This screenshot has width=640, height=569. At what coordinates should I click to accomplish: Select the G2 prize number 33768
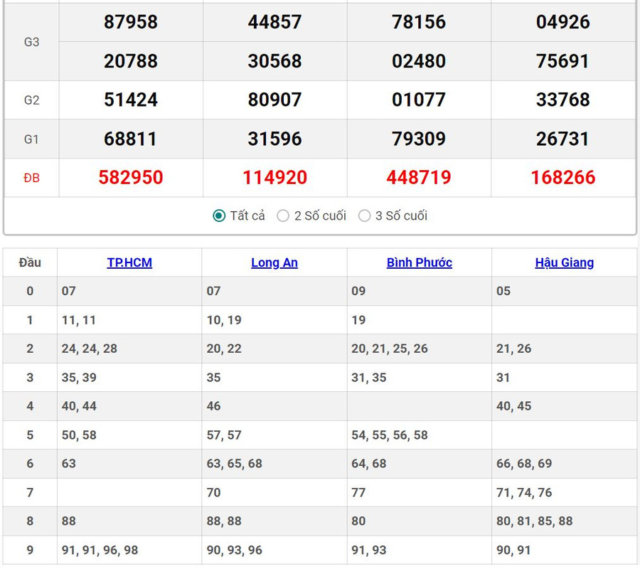(x=562, y=100)
